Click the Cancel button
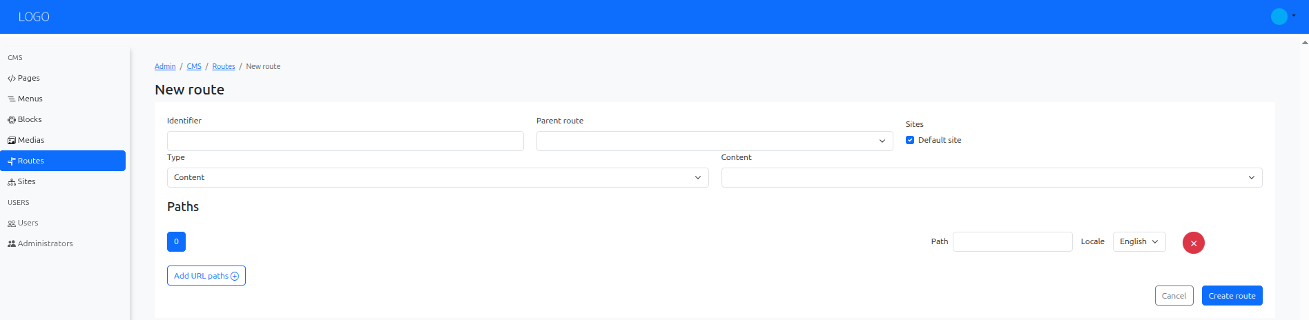 (x=1174, y=296)
